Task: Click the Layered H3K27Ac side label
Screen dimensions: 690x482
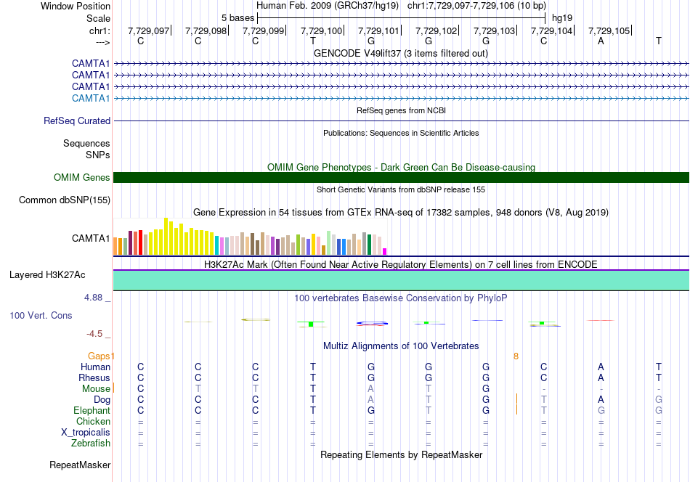Action: 47,275
